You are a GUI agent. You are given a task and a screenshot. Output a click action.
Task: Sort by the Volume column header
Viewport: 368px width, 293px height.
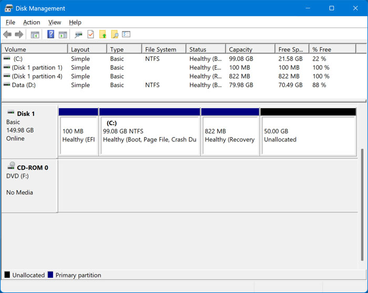(x=35, y=49)
